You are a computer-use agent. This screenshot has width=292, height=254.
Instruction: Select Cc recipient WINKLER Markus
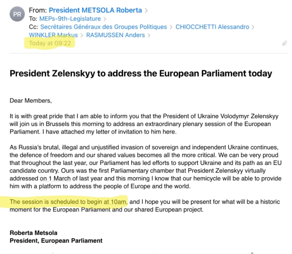tap(53, 35)
